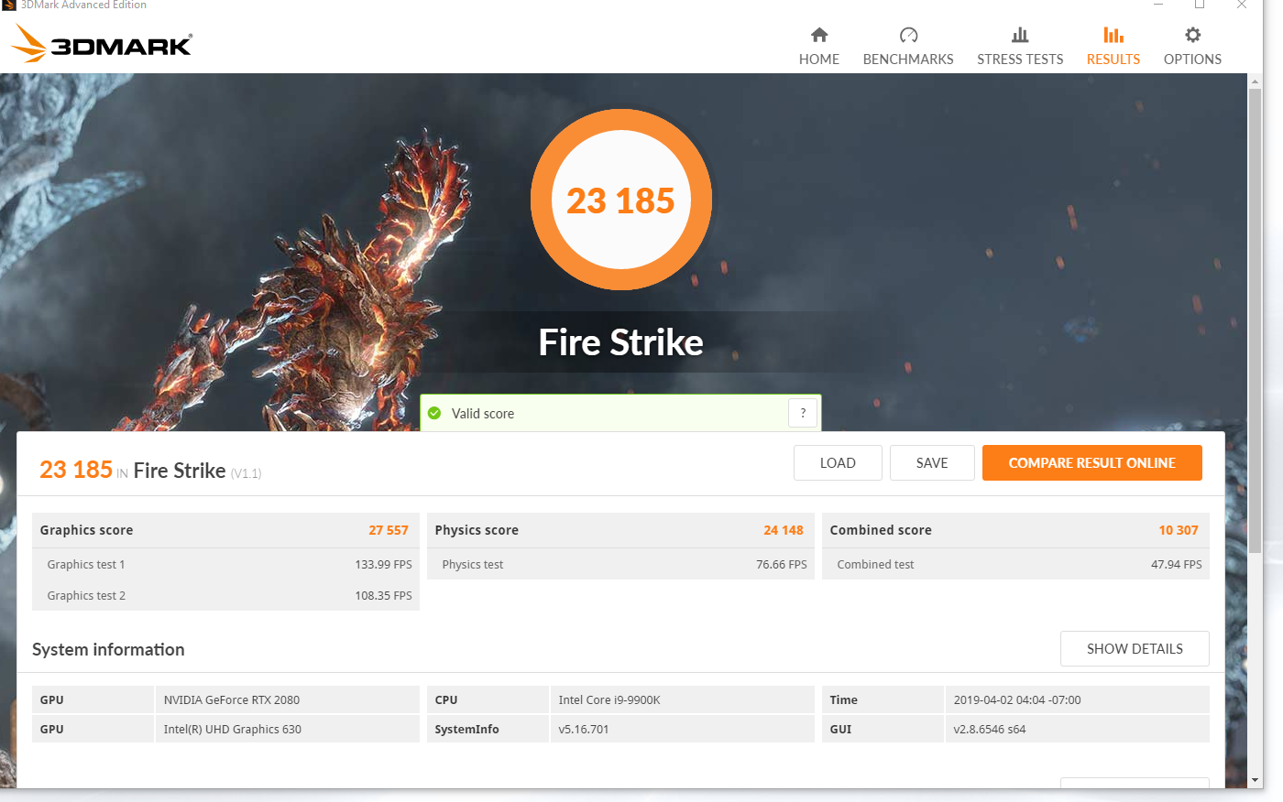This screenshot has width=1283, height=802.
Task: Click the Stress Tests bar chart icon
Action: pyautogui.click(x=1020, y=35)
